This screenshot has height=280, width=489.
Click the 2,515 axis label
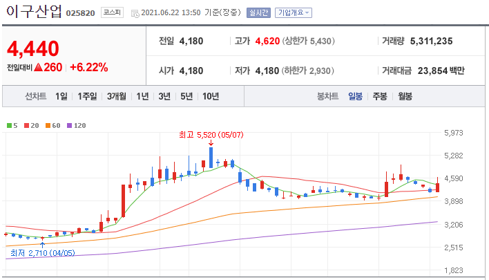[454, 248]
